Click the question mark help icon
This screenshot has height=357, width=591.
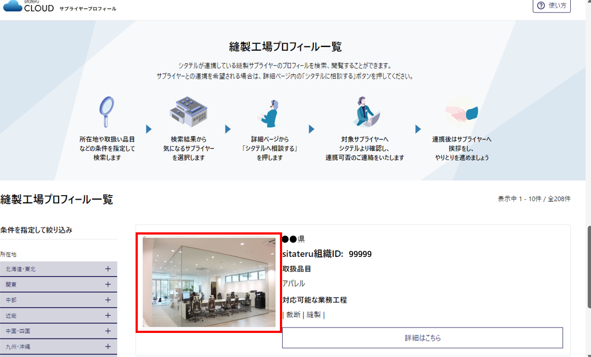tap(541, 5)
